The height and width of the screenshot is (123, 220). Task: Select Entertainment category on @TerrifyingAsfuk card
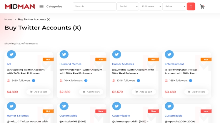(x=174, y=64)
